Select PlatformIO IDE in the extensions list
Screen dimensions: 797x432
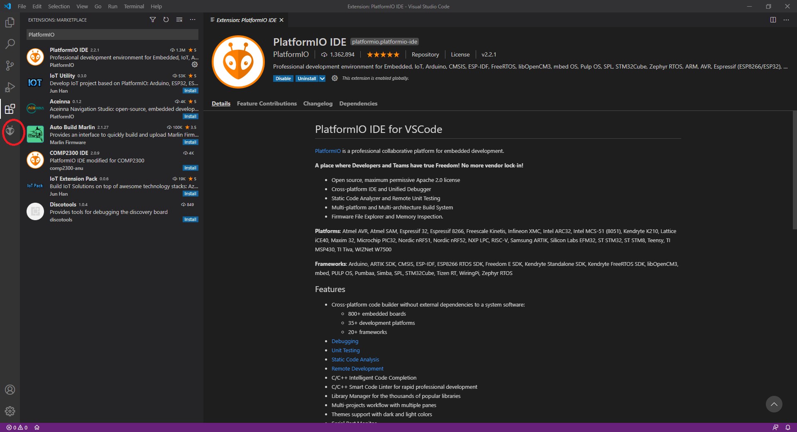112,57
